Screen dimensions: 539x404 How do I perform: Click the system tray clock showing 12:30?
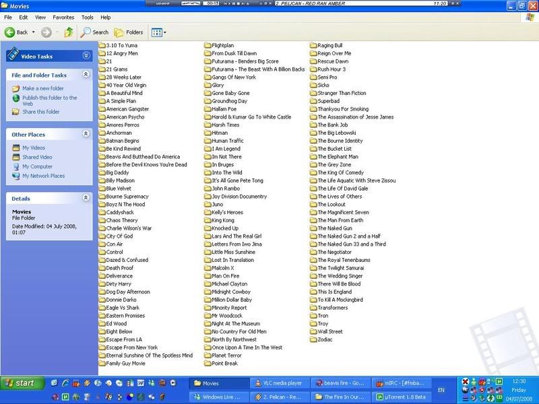[x=519, y=381]
